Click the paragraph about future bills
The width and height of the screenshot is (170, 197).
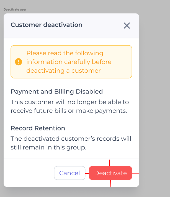pyautogui.click(x=70, y=106)
